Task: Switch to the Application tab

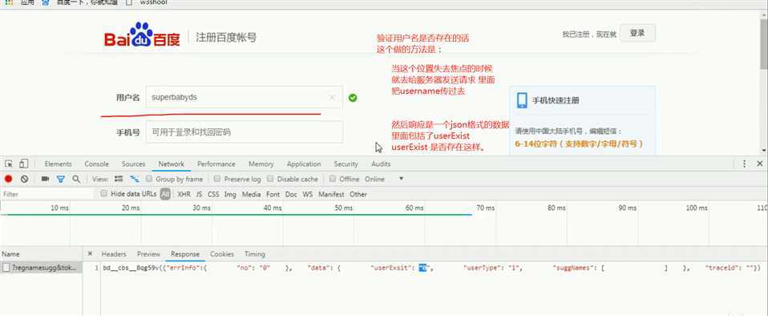Action: 304,164
